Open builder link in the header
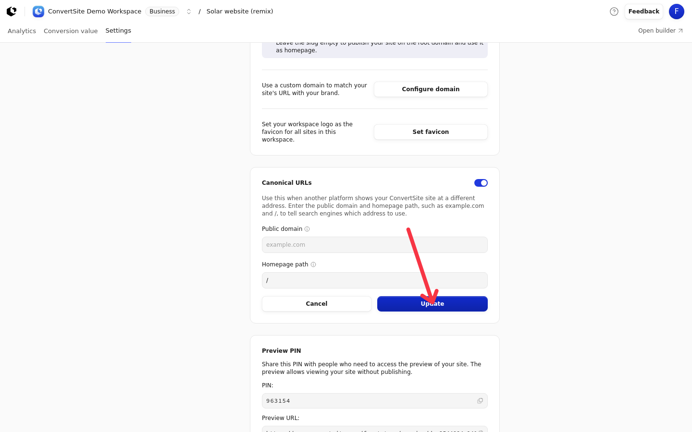 (x=661, y=31)
